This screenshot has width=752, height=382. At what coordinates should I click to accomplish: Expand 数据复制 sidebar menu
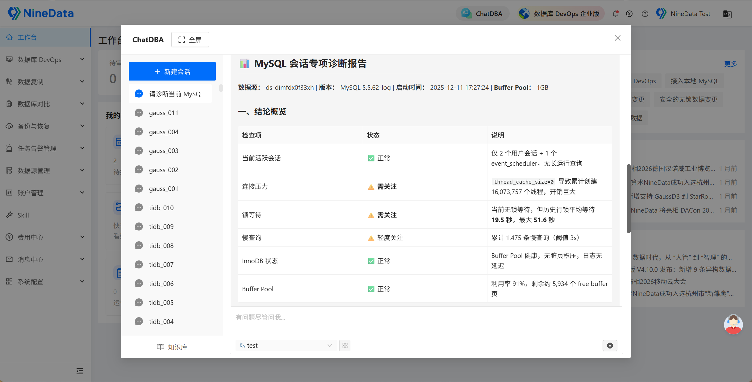point(45,82)
